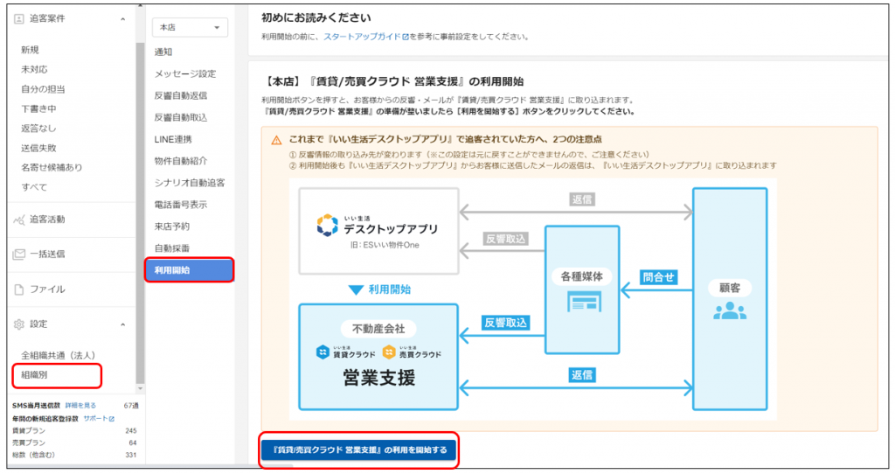Image resolution: width=895 pixels, height=474 pixels.
Task: Collapse the 設定 section chevron
Action: click(122, 325)
